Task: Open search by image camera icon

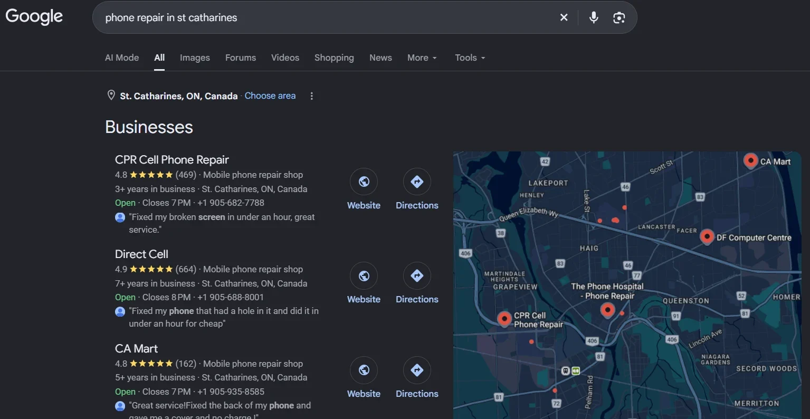Action: pyautogui.click(x=619, y=17)
